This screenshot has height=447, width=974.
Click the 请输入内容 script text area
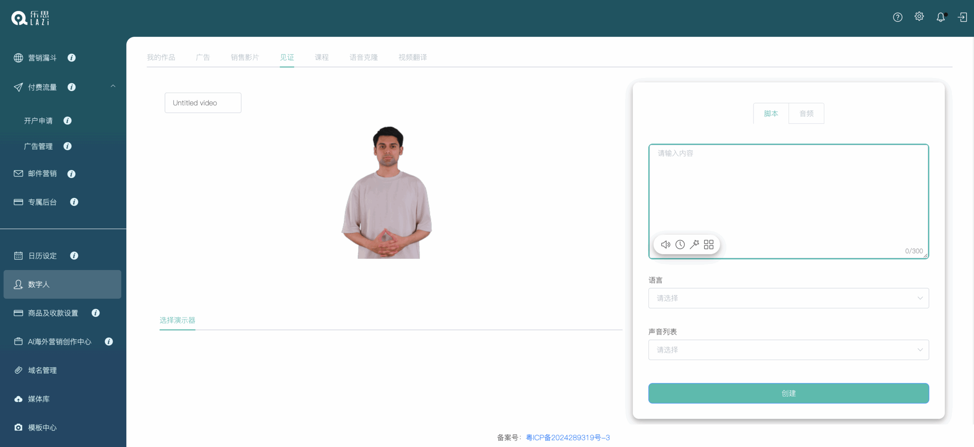(788, 202)
